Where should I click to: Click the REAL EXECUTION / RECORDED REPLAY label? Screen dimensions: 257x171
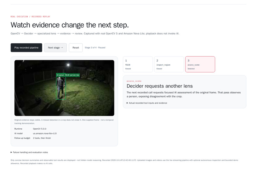31,17
